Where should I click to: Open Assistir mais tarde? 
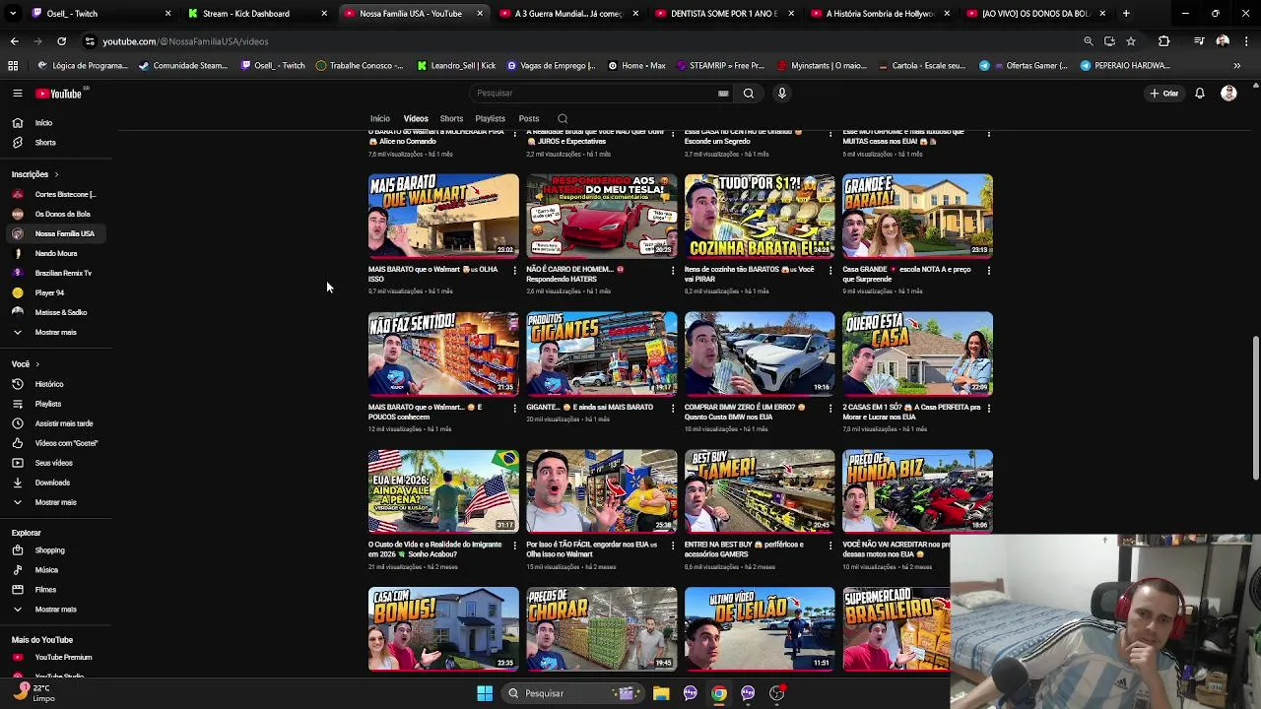click(x=56, y=423)
